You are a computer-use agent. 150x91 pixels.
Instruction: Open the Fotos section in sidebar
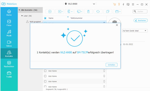click(9, 23)
